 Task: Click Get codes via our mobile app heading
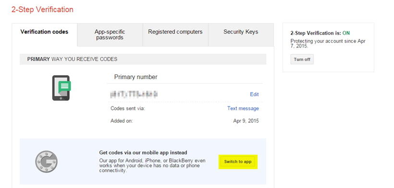143,153
